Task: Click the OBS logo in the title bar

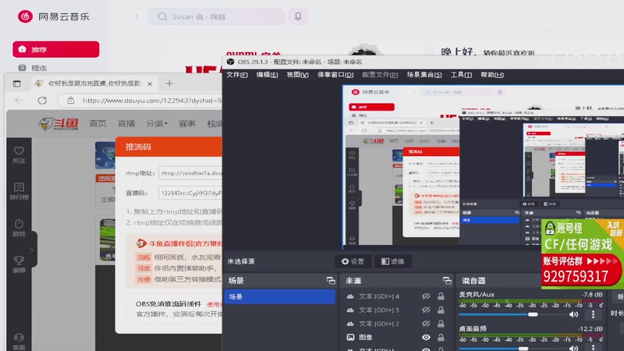Action: pos(230,62)
